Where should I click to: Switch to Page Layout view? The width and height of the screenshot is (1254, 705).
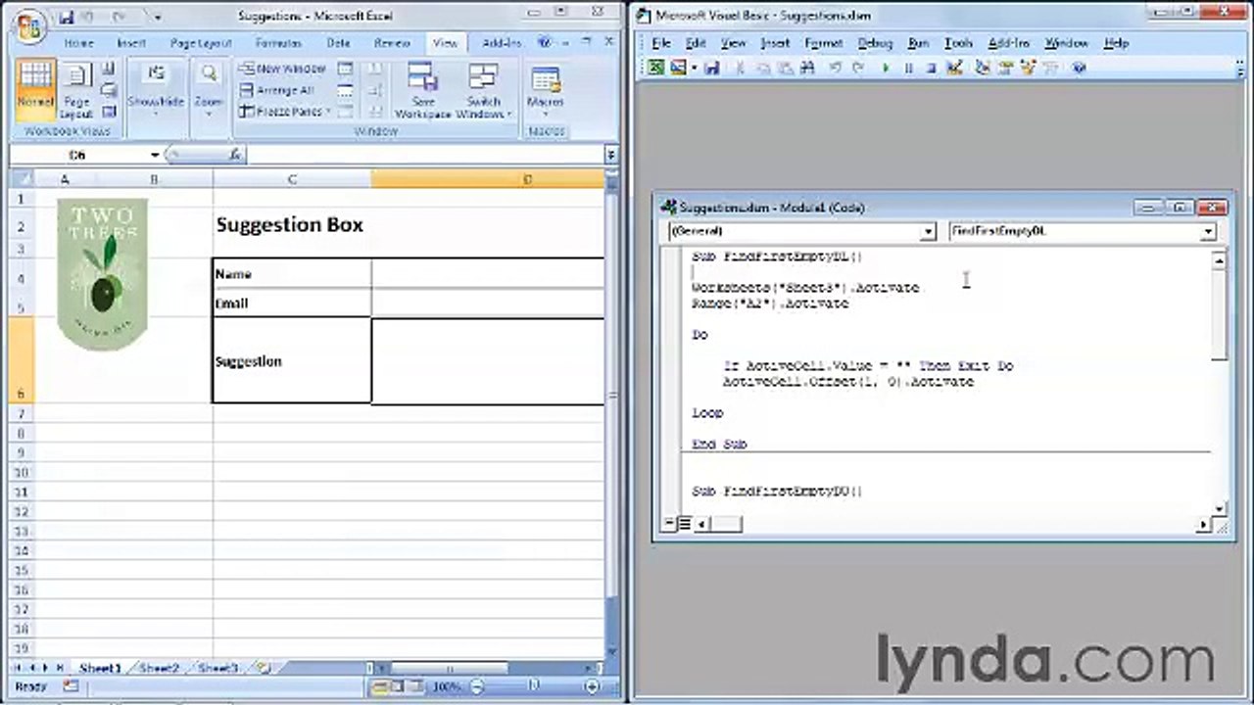point(76,90)
